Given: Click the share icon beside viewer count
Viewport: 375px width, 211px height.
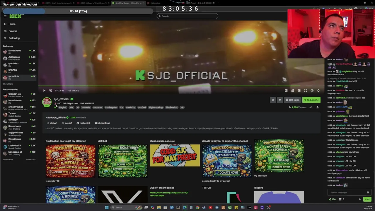Looking at the screenshot, I should click(311, 107).
